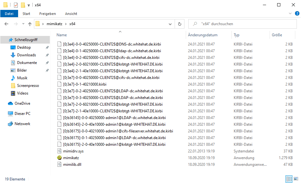Click the "x64" durchsuchen search field
The image size is (301, 183).
[243, 24]
